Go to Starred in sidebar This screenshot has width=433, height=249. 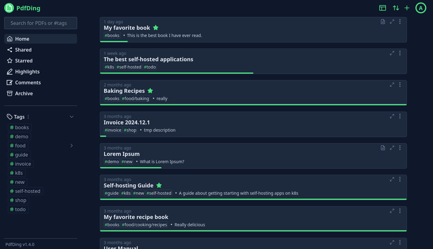pos(24,61)
